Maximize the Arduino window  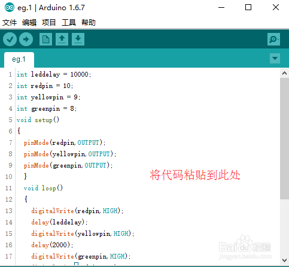[x=248, y=8]
